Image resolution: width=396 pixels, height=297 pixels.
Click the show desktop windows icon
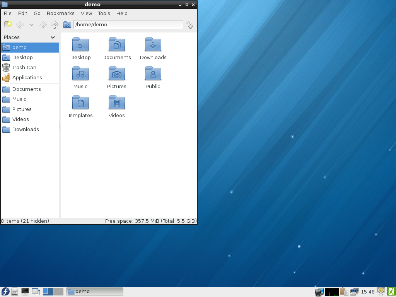point(36,292)
